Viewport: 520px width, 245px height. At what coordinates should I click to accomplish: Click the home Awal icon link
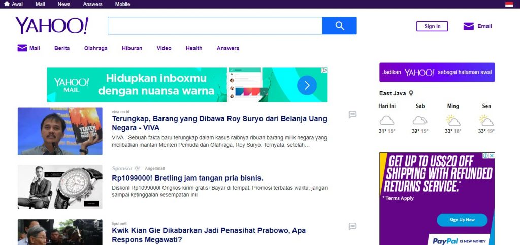(x=7, y=4)
